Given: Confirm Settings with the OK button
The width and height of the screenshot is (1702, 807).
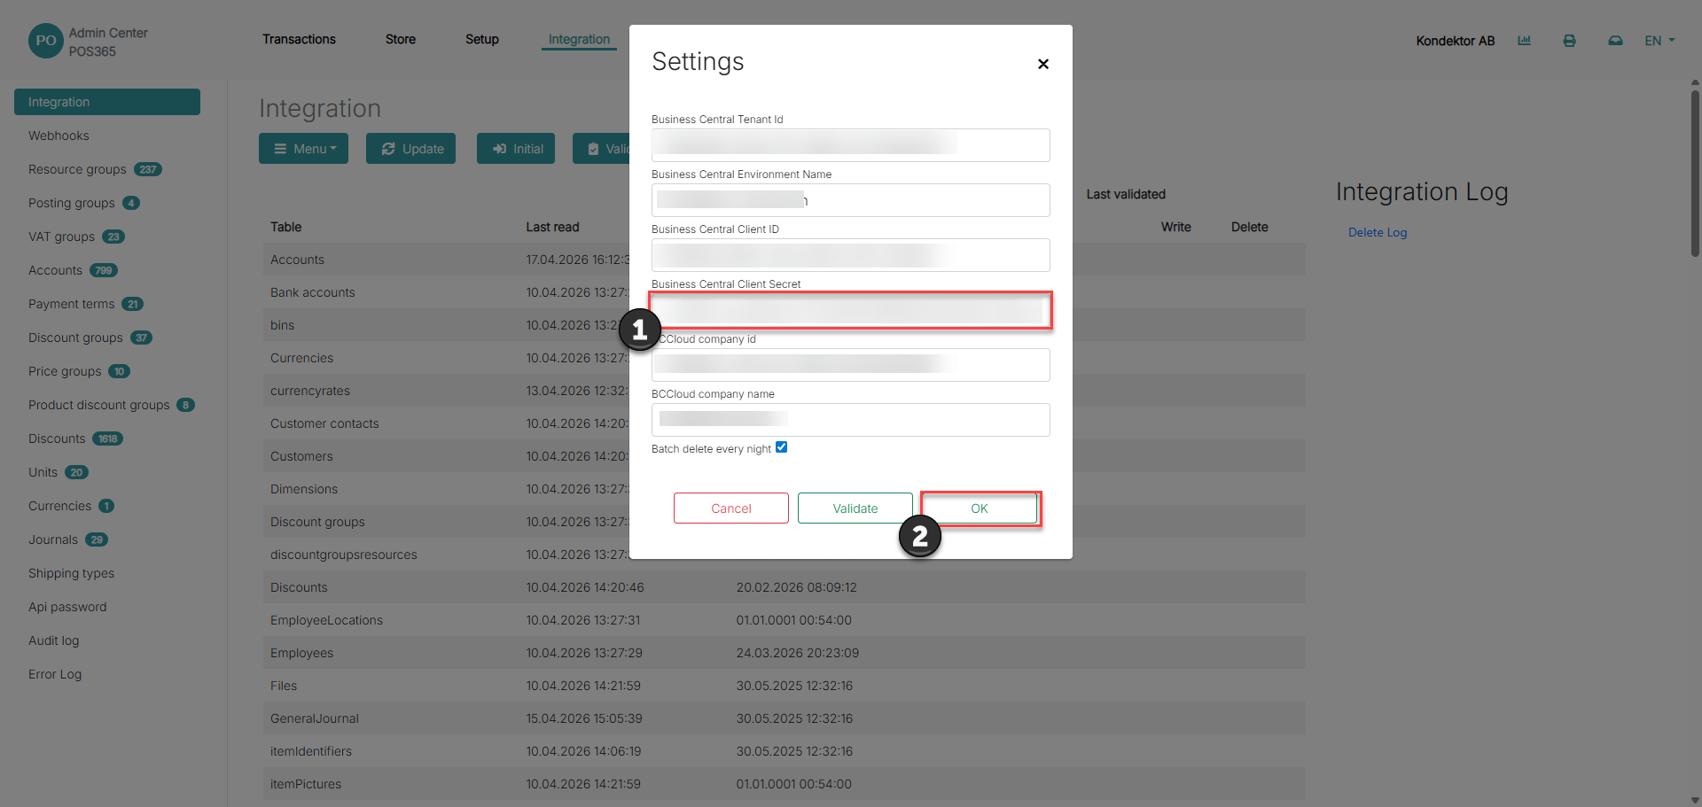Looking at the screenshot, I should (980, 508).
